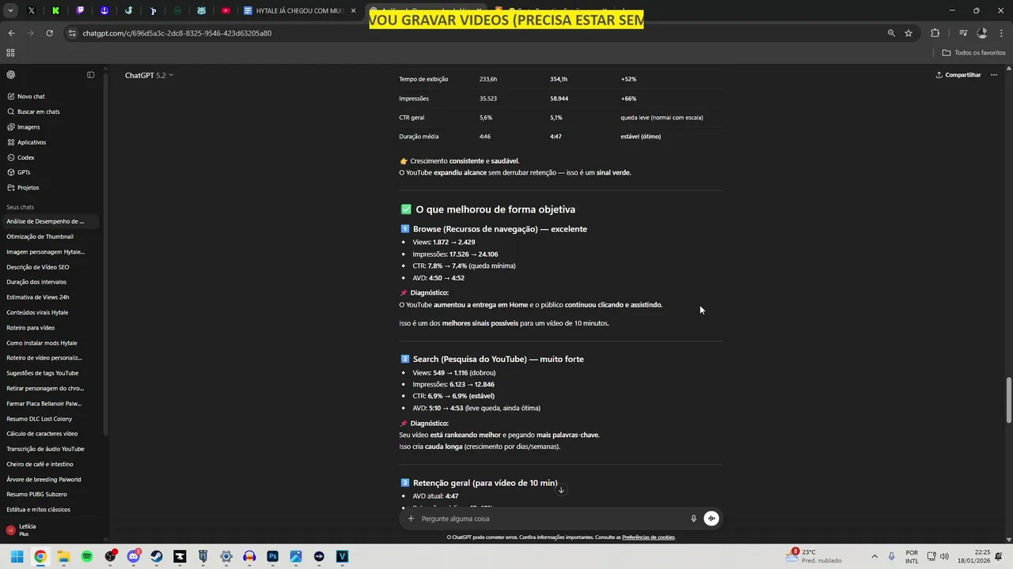Open the conversation options three-dot menu
Image resolution: width=1013 pixels, height=569 pixels.
click(994, 75)
